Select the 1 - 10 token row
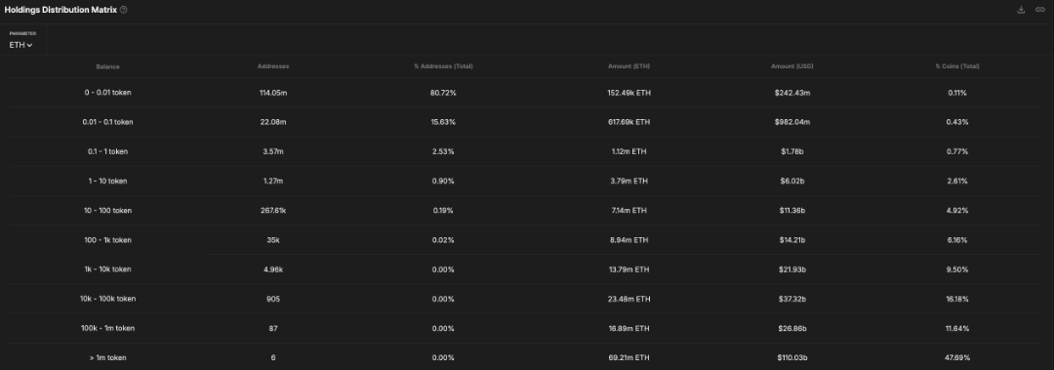This screenshot has height=370, width=1054. (x=524, y=181)
